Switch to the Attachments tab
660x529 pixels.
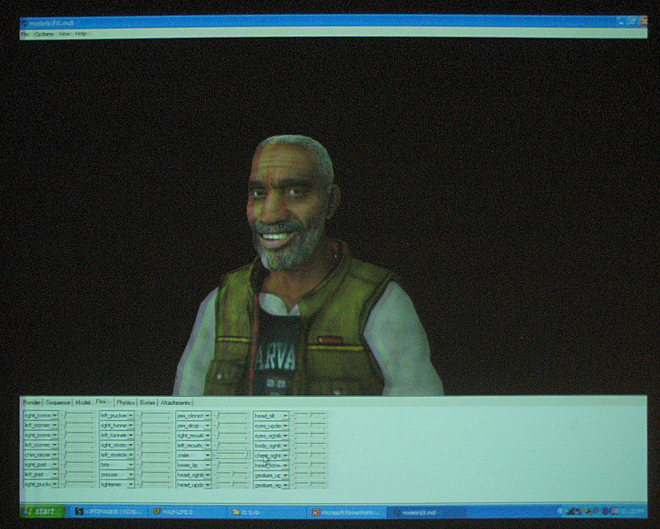[176, 403]
